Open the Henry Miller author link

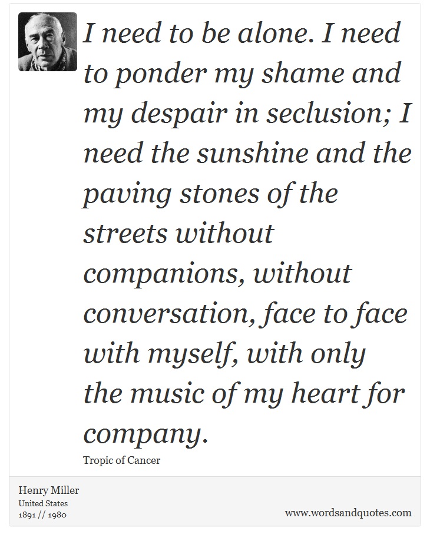click(49, 490)
